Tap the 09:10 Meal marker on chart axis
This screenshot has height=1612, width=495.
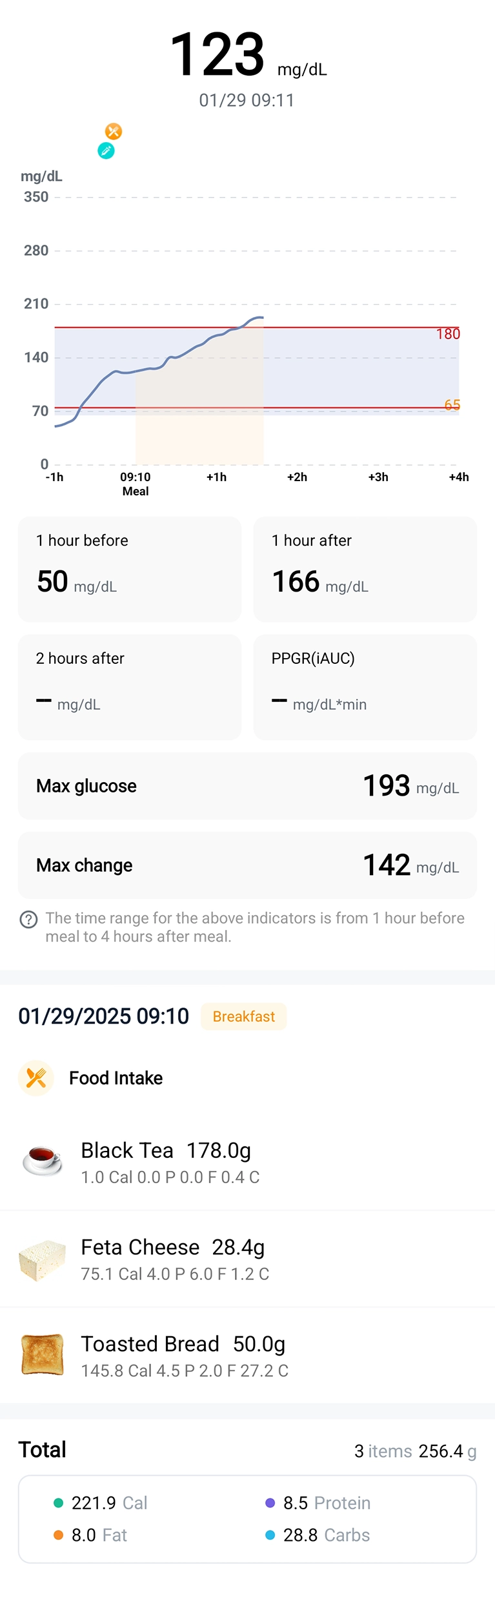tap(136, 484)
